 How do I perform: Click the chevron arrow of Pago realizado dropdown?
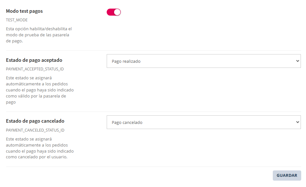pos(297,61)
